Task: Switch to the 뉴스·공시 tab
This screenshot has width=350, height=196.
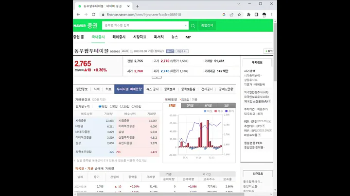Action: pos(153,89)
